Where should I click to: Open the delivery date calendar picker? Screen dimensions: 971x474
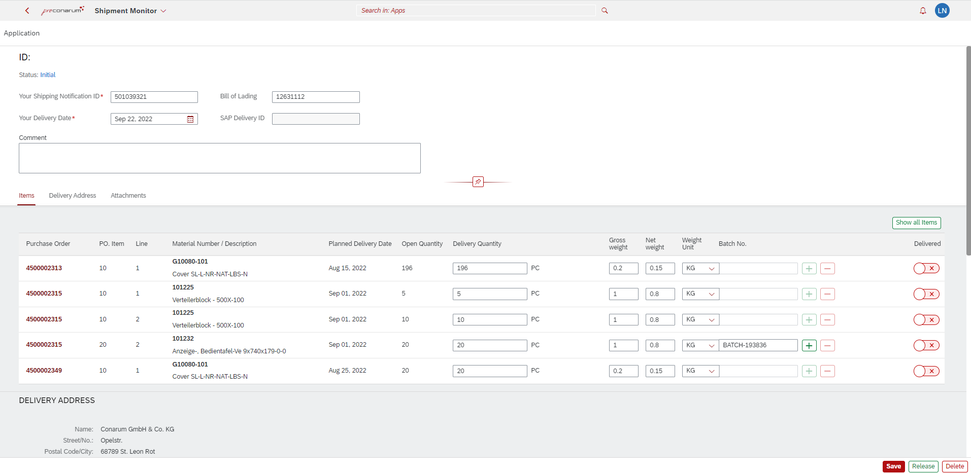click(x=190, y=119)
